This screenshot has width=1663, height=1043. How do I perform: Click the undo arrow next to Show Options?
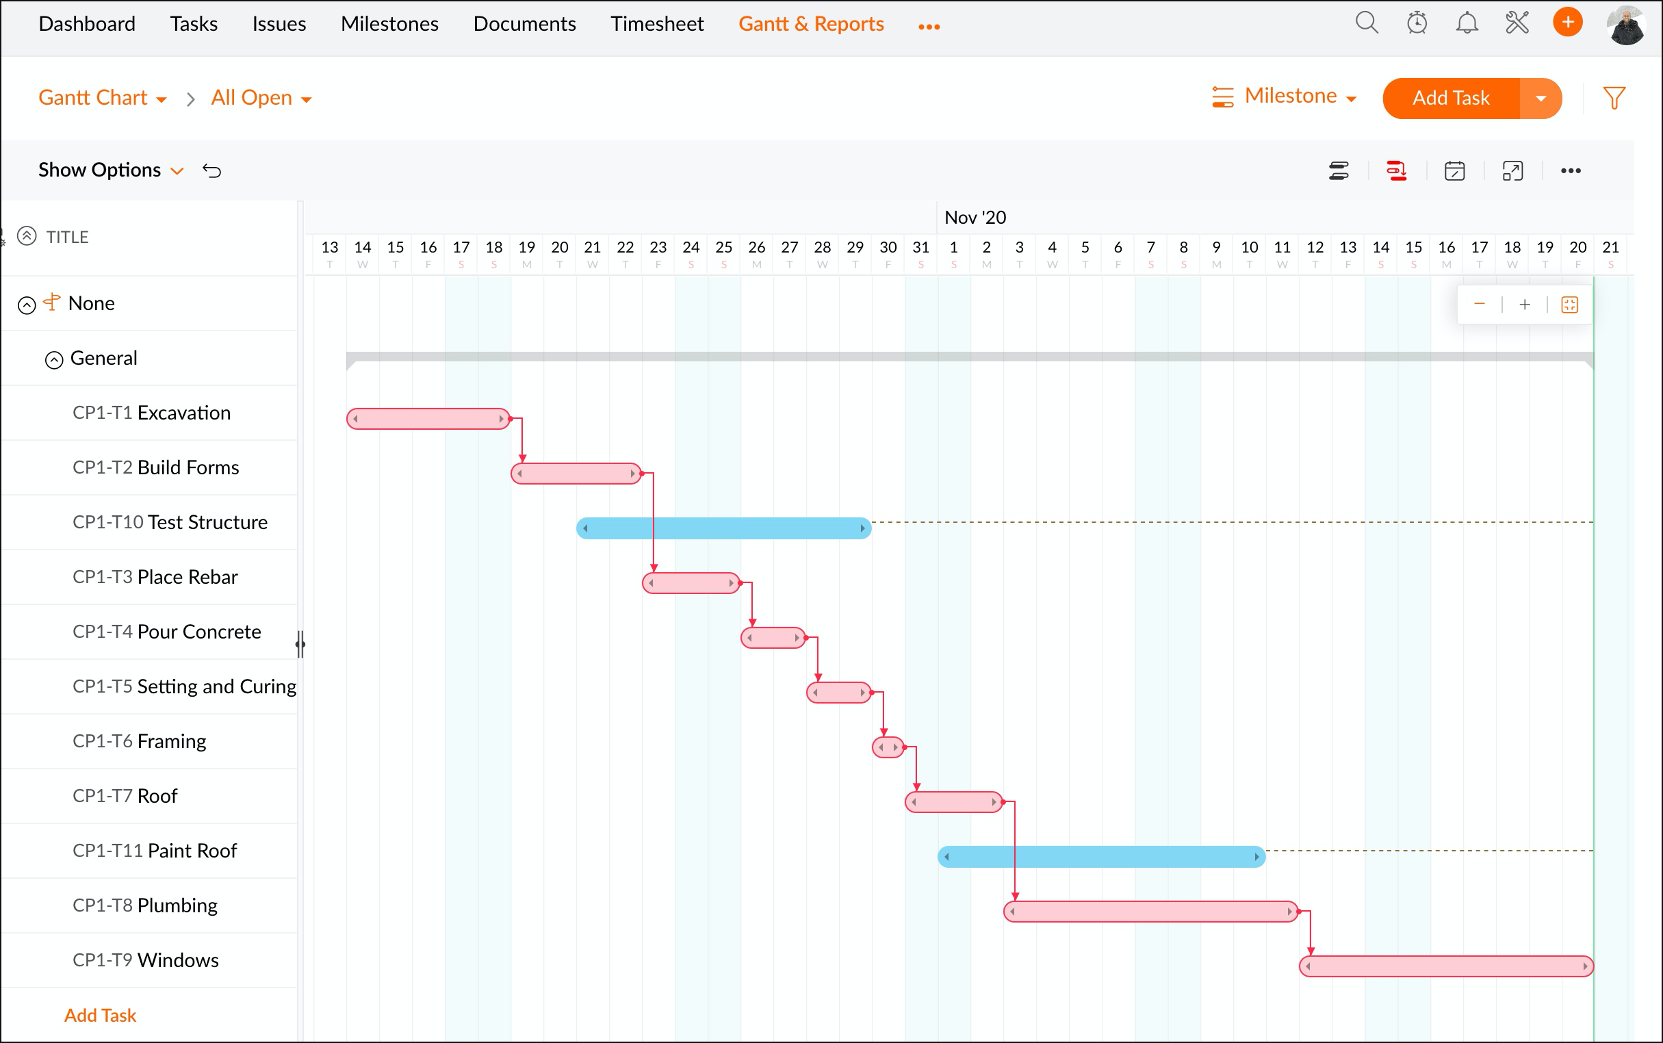coord(211,171)
